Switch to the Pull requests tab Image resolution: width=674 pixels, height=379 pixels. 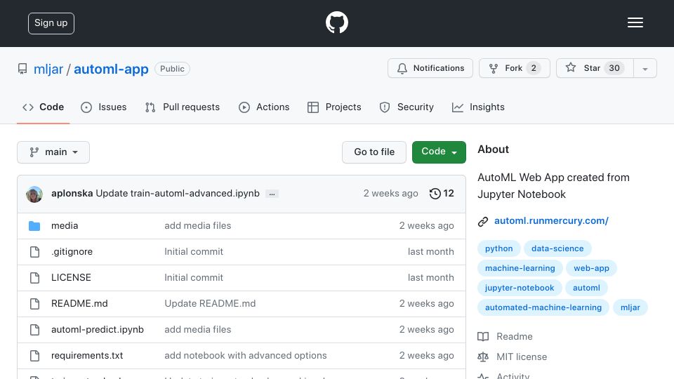pos(183,107)
